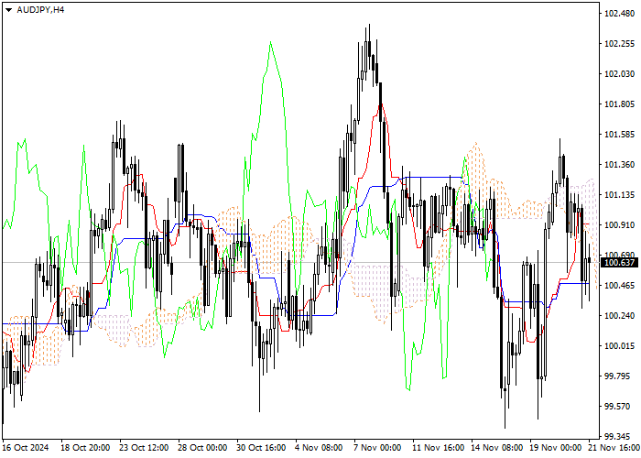The width and height of the screenshot is (641, 458).
Task: Select the 100.465 price scale label
Action: tap(619, 286)
